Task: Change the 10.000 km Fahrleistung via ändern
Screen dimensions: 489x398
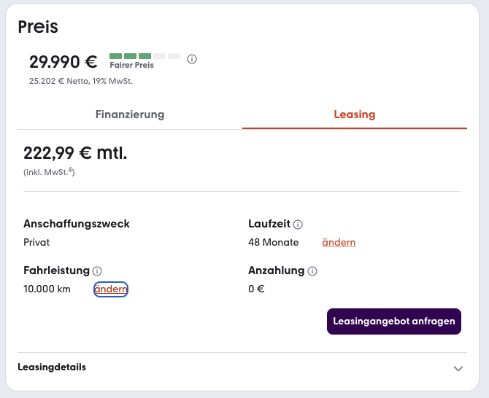Action: click(x=111, y=289)
